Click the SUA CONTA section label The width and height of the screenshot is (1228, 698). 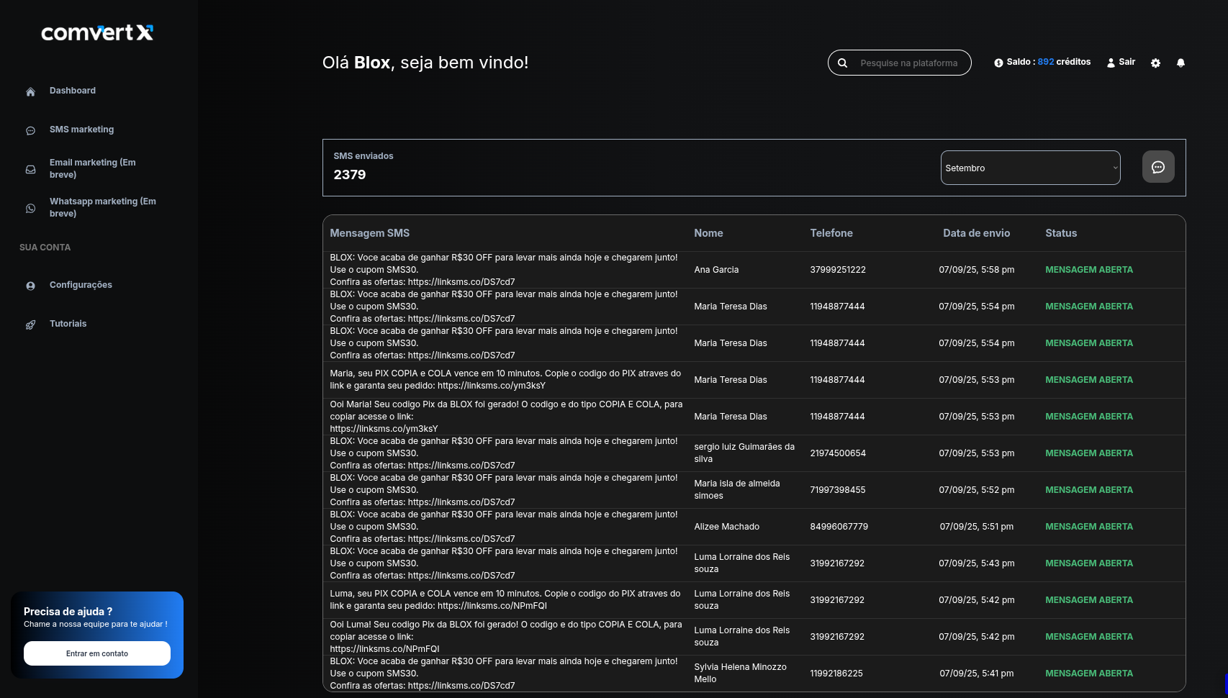pyautogui.click(x=45, y=248)
